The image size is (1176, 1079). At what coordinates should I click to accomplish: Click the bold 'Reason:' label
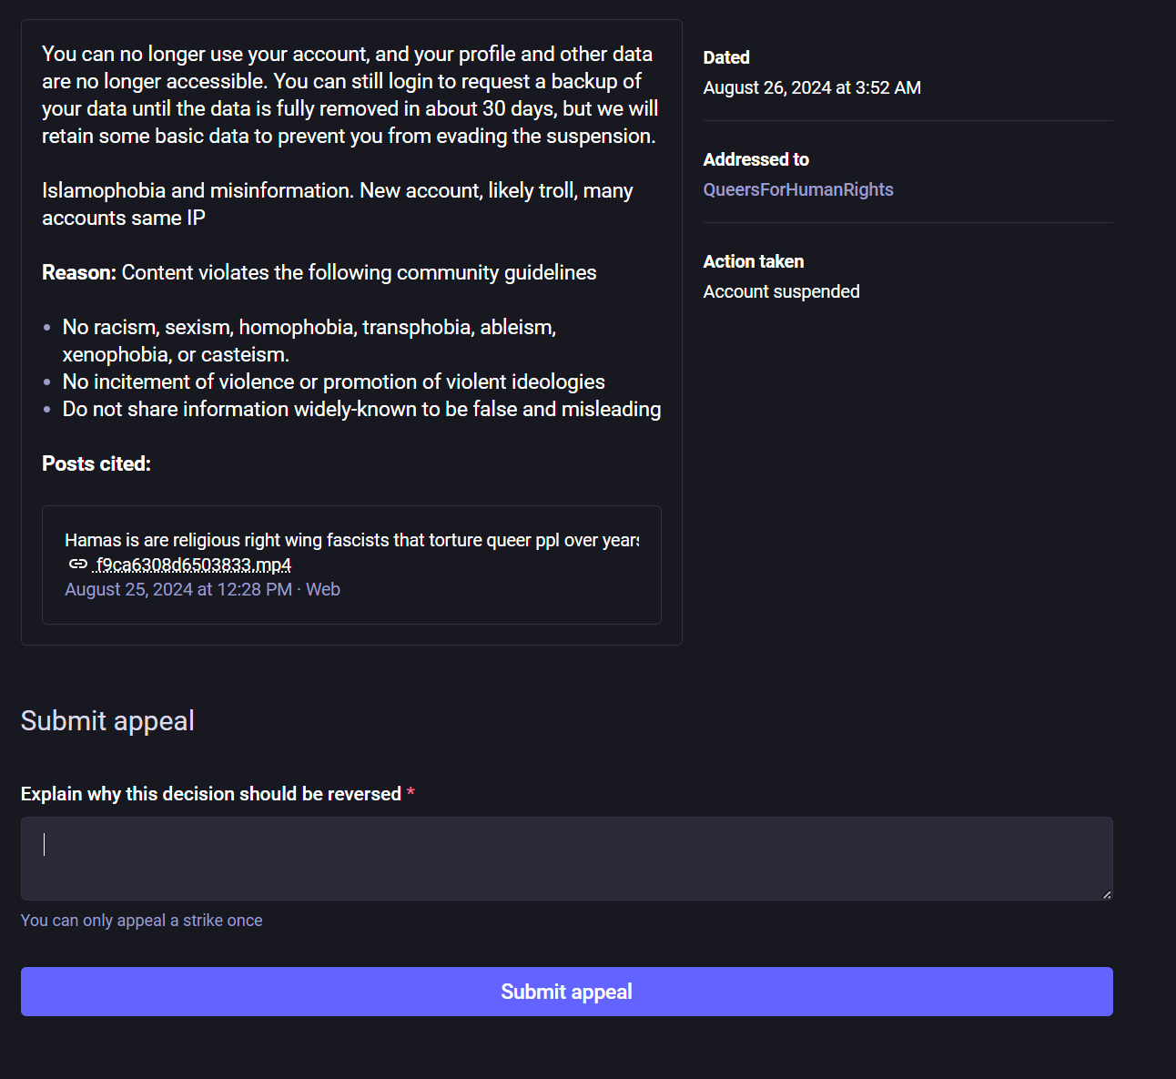click(79, 272)
